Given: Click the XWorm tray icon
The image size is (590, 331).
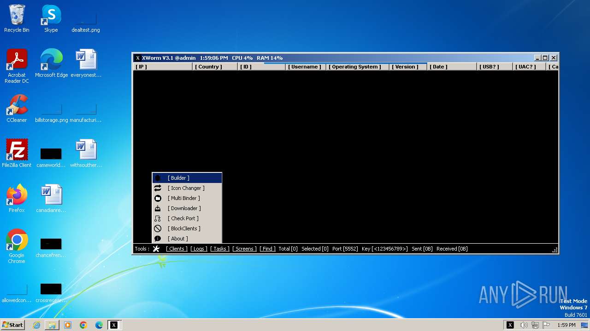Looking at the screenshot, I should coord(510,325).
